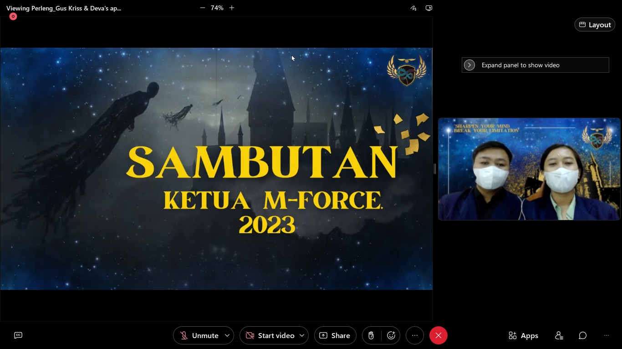
Task: Click the panel divider handle beside shared content
Action: point(435,169)
